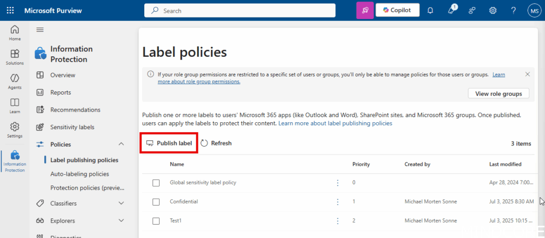545x238 pixels.
Task: Check the Global sensitivity label policy checkbox
Action: coord(156,183)
